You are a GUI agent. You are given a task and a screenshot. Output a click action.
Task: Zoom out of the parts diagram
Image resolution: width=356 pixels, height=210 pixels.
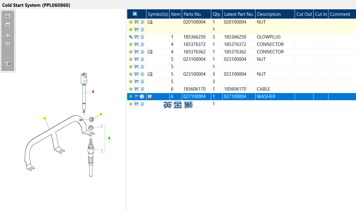coord(8,25)
